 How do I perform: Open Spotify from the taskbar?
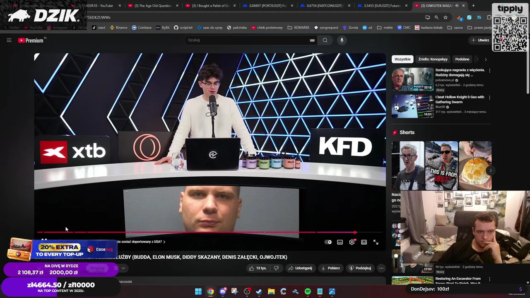308,291
